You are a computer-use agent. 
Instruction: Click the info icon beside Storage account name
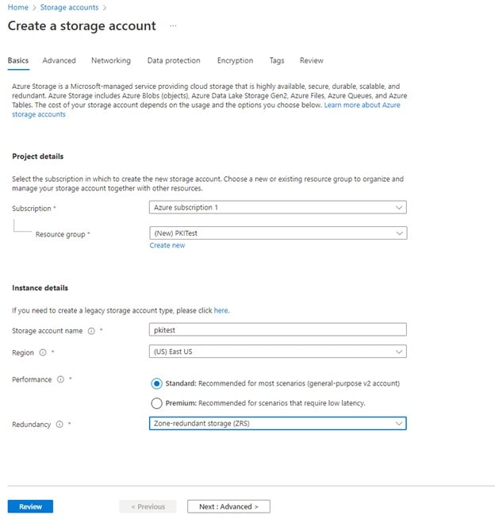[x=91, y=330]
